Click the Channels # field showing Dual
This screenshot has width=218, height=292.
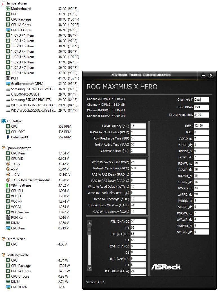(x=201, y=99)
